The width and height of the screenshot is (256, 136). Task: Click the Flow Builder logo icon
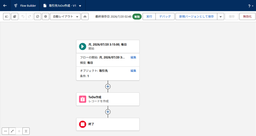[x=16, y=5]
